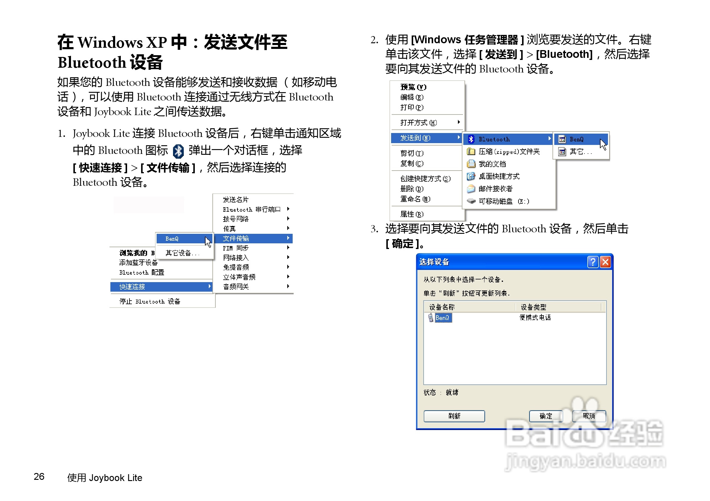Viewport: 710px width, 501px height.
Task: Click the 取消 button in the device dialog
Action: [x=589, y=416]
